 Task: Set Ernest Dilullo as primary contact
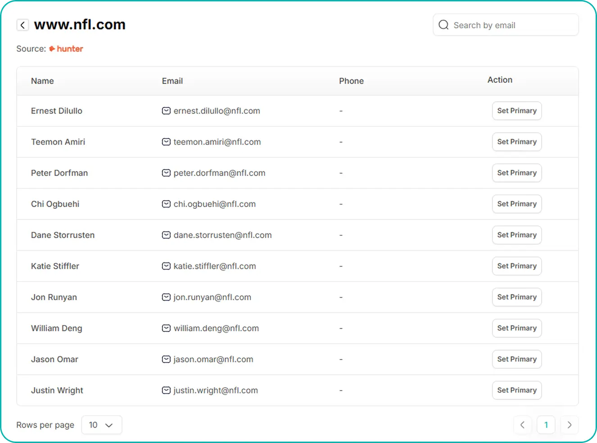click(517, 111)
